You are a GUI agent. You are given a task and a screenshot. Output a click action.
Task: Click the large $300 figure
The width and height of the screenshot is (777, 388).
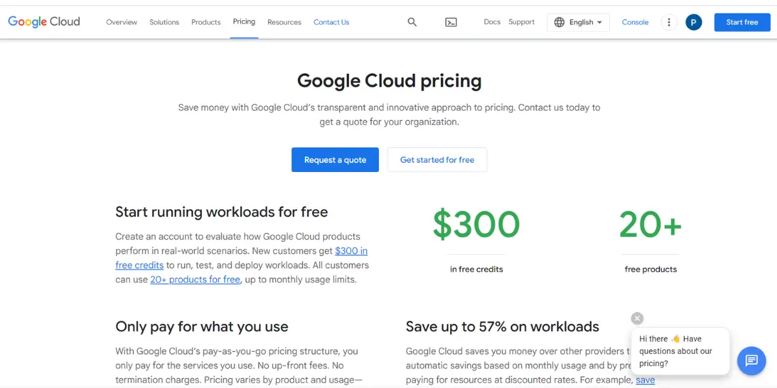476,224
